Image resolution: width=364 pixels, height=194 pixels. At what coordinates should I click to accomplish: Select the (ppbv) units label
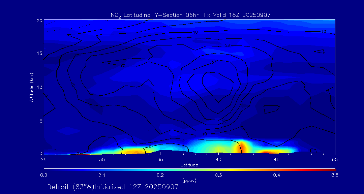point(189,181)
